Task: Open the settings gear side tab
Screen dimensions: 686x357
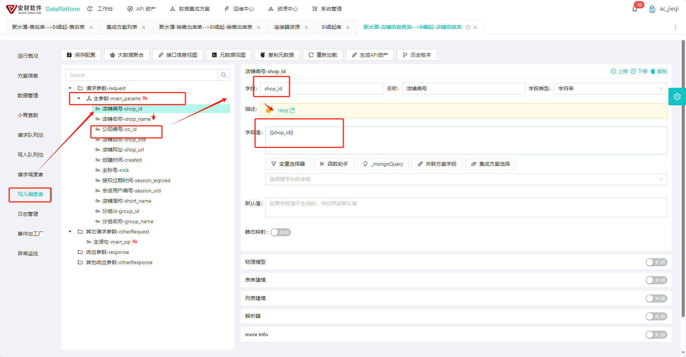Action: click(677, 97)
